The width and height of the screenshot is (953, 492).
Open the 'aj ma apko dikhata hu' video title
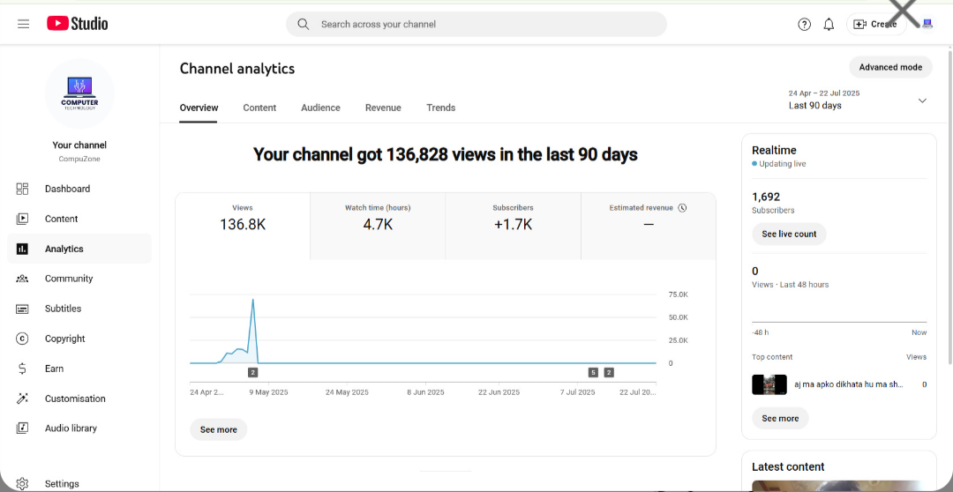pyautogui.click(x=849, y=384)
